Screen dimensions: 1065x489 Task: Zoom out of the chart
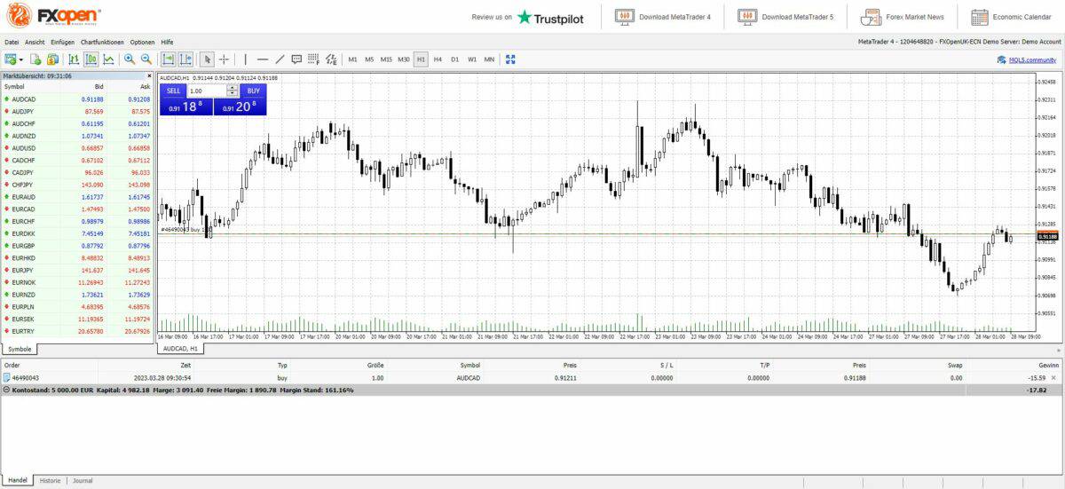[x=146, y=59]
